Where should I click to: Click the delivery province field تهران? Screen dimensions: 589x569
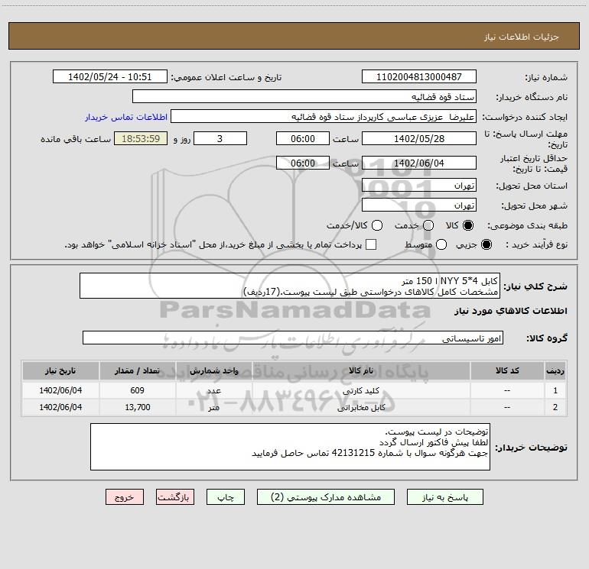419,185
